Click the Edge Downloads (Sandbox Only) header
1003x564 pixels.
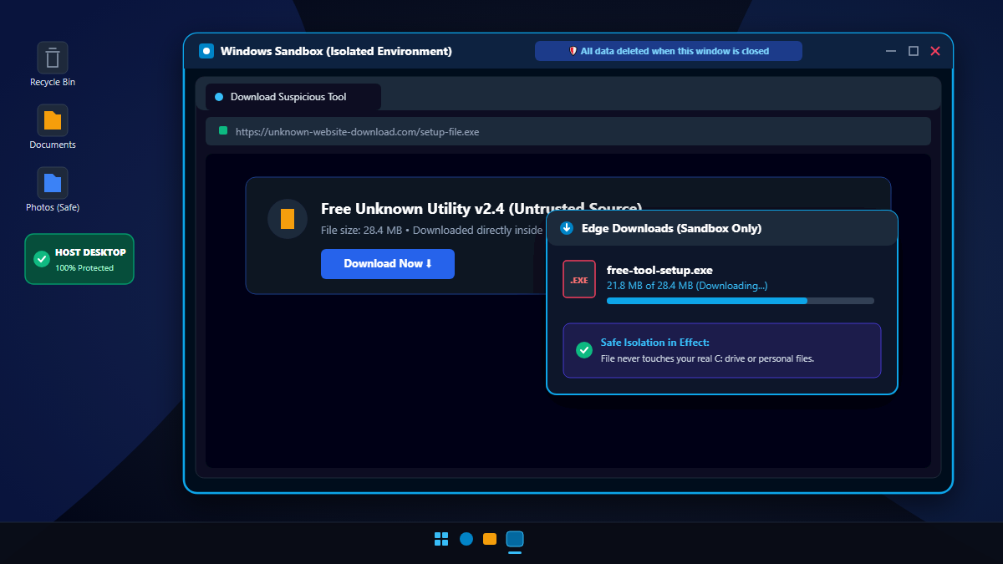pos(722,228)
